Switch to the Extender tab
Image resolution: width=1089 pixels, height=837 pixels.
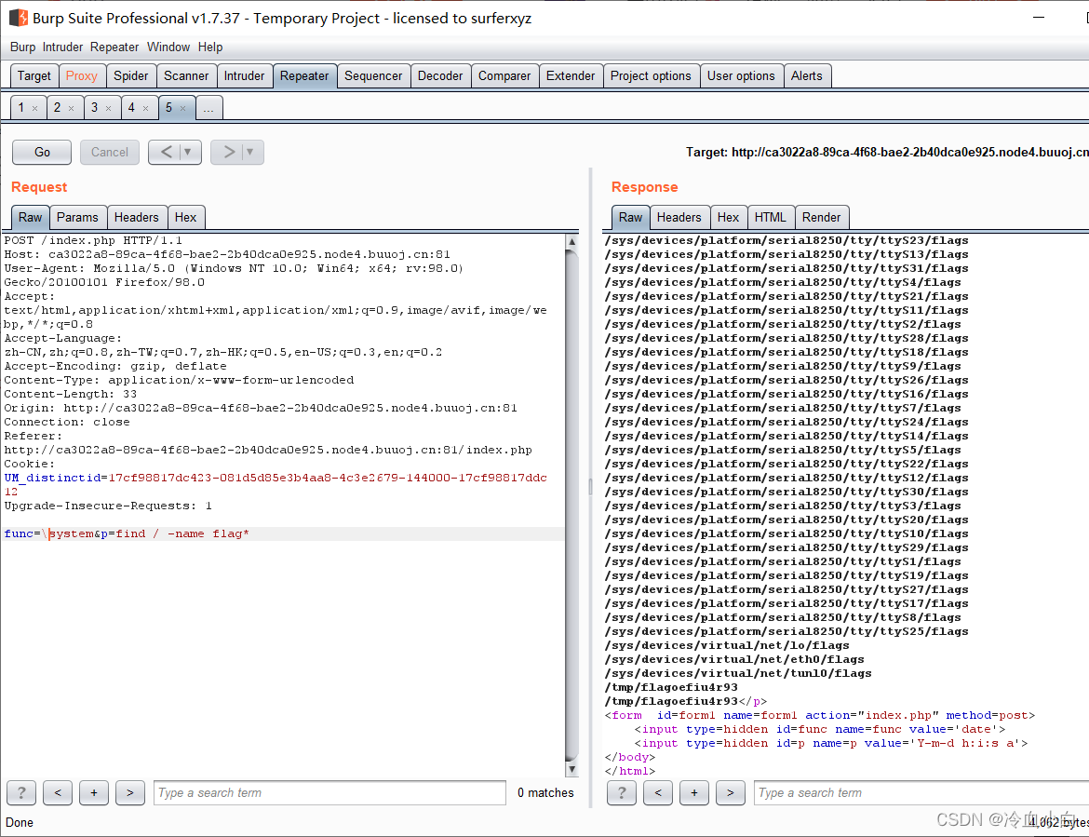tap(571, 75)
